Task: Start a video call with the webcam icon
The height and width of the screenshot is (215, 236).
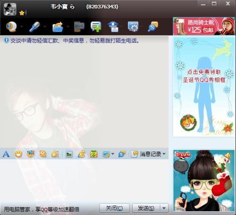Action: click(x=11, y=26)
